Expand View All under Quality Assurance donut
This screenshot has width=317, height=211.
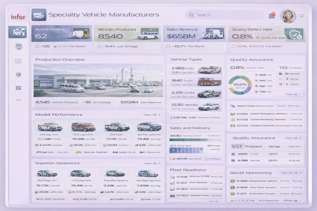(x=294, y=94)
